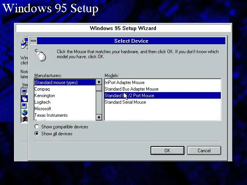247x185 pixels.
Task: Click the setup box icon in the Setup Wizard
Action: click(24, 43)
